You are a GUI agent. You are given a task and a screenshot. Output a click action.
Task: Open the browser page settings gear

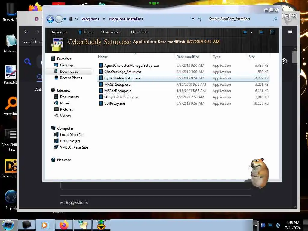click(285, 61)
